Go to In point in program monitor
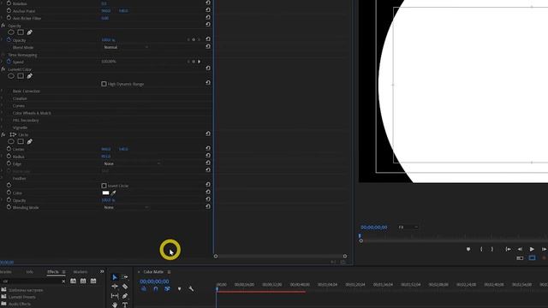This screenshot has height=308, width=548. (x=508, y=249)
